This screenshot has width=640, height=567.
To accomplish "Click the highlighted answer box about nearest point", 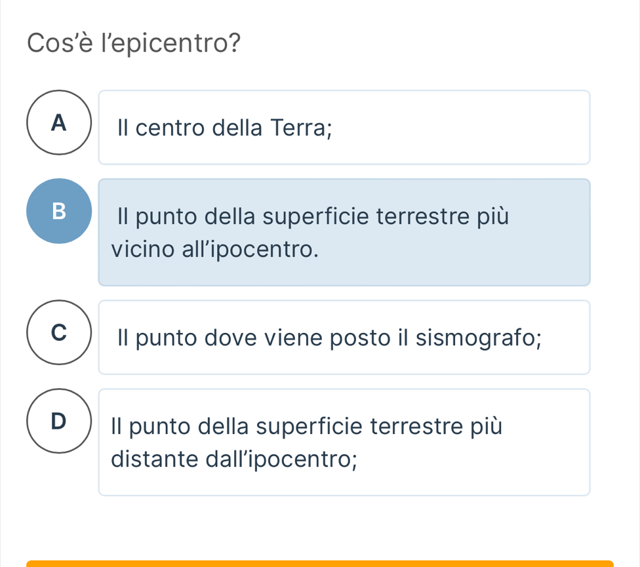I will pos(344,232).
